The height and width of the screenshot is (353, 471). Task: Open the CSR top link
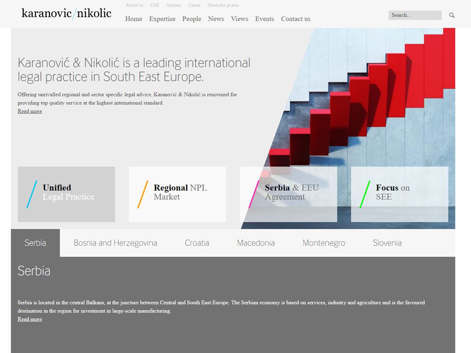coord(155,5)
